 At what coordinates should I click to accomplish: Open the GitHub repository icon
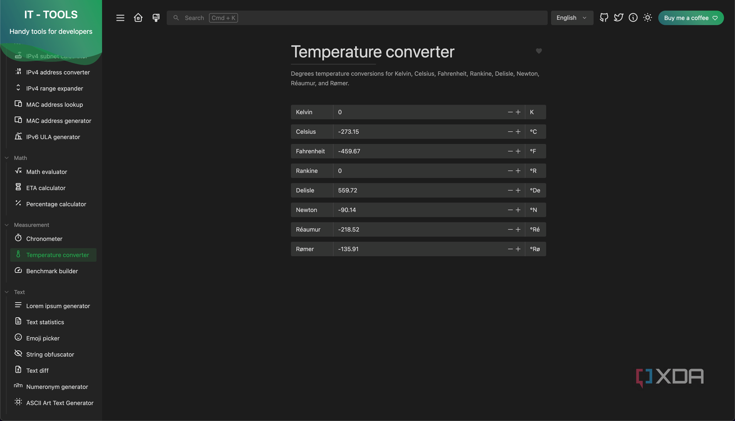(x=604, y=17)
